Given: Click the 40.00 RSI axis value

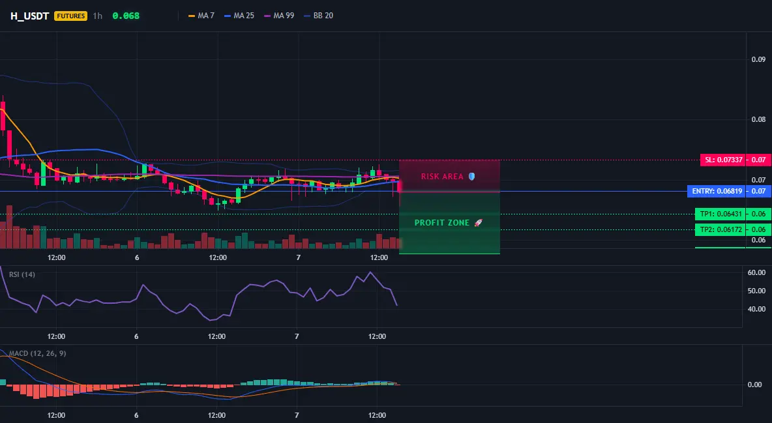Looking at the screenshot, I should pos(756,309).
